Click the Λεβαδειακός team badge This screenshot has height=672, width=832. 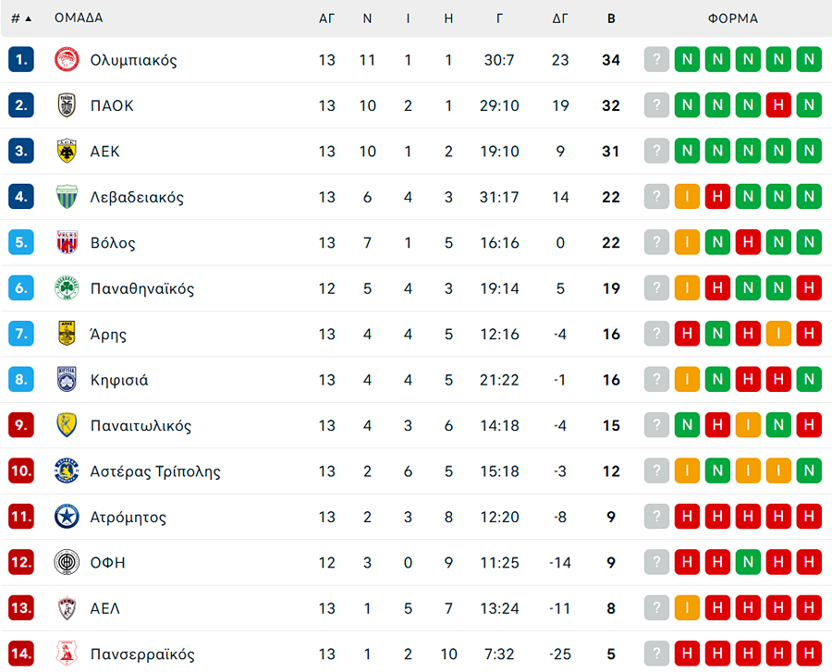[x=67, y=197]
